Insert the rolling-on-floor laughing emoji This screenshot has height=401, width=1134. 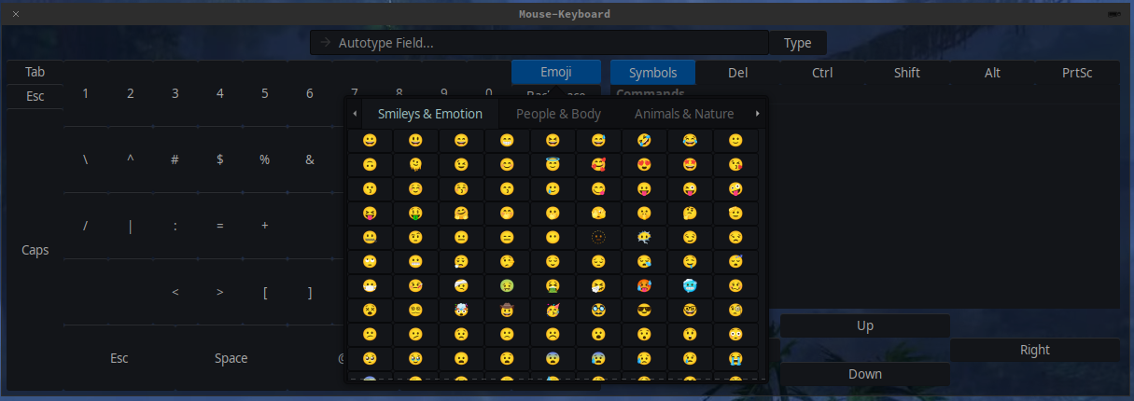645,140
